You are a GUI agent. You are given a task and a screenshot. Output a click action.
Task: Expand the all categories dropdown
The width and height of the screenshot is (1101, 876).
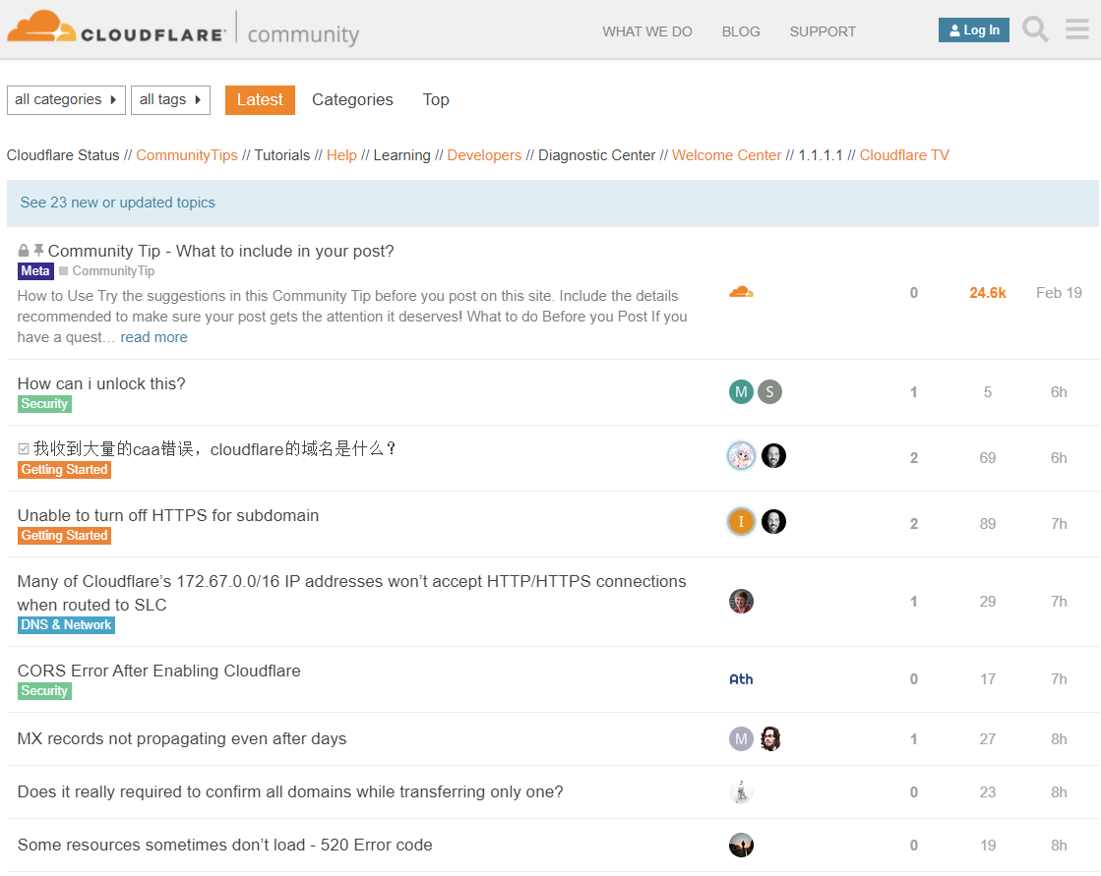tap(66, 99)
